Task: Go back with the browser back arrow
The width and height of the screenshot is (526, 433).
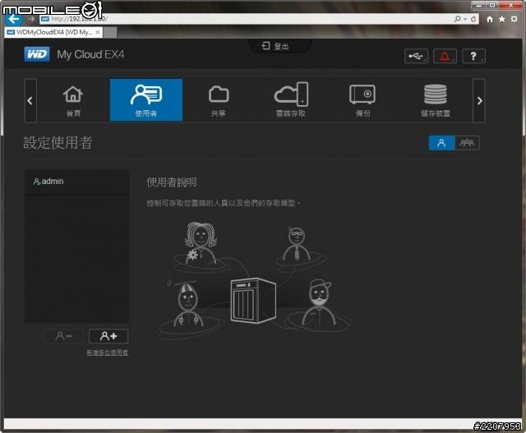Action: [14, 19]
